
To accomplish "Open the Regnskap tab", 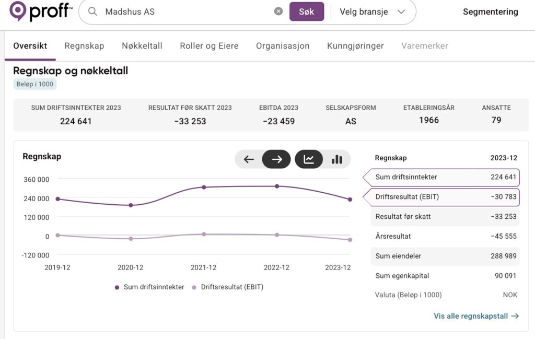I will [84, 46].
